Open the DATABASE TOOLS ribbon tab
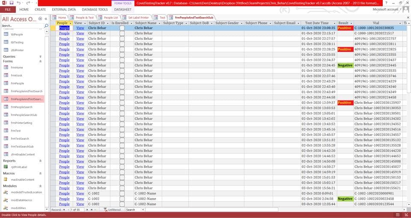411x218 pixels. pos(95,9)
